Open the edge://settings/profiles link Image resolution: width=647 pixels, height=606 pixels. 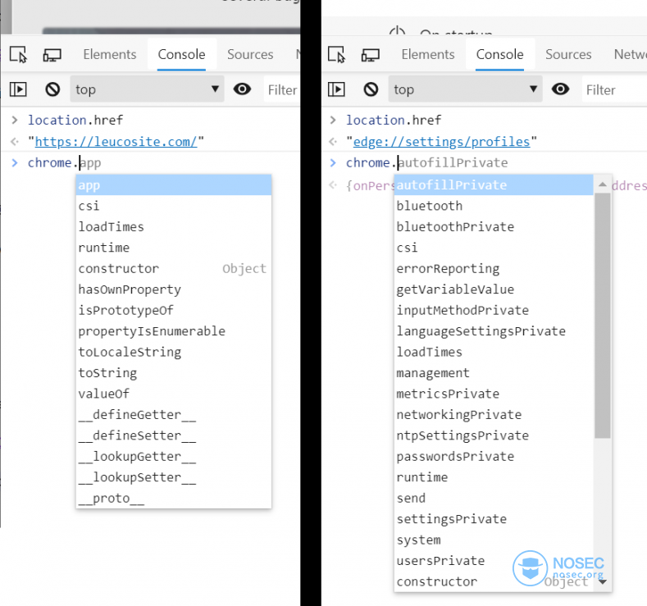(441, 142)
